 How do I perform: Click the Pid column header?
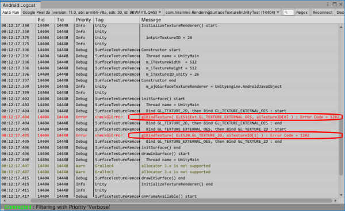[45, 19]
